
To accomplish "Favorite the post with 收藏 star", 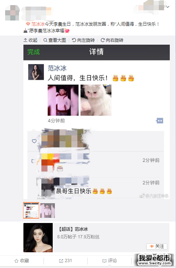I will 22,261.
